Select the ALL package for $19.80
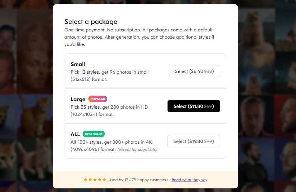 coord(193,141)
